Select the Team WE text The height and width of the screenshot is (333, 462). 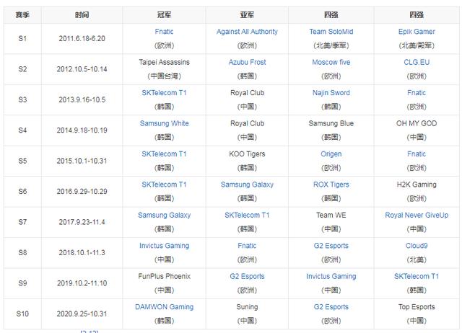tap(331, 215)
